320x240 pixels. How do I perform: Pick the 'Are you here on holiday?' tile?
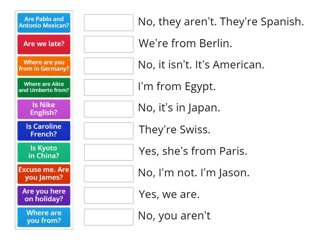(44, 196)
